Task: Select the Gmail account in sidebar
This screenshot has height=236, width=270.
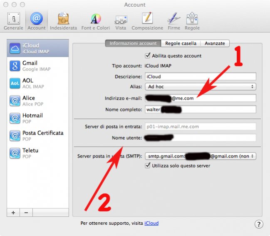Action: [38, 66]
